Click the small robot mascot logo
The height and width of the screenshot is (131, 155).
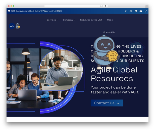point(18,26)
